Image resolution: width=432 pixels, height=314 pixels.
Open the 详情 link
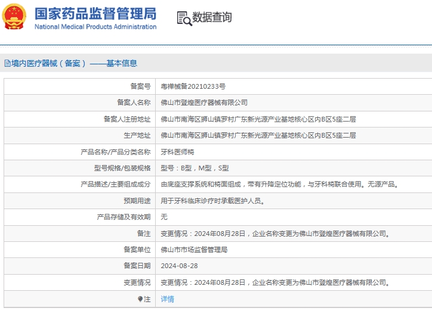(167, 299)
